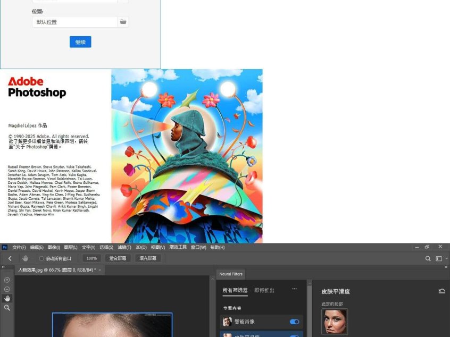
Task: Click the 默认位置 location input field
Action: click(x=75, y=22)
